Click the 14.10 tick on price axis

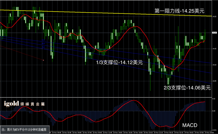tap(214, 65)
